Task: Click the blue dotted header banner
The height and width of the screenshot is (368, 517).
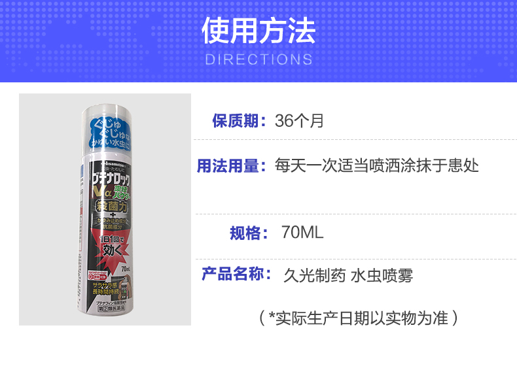Action: click(258, 41)
